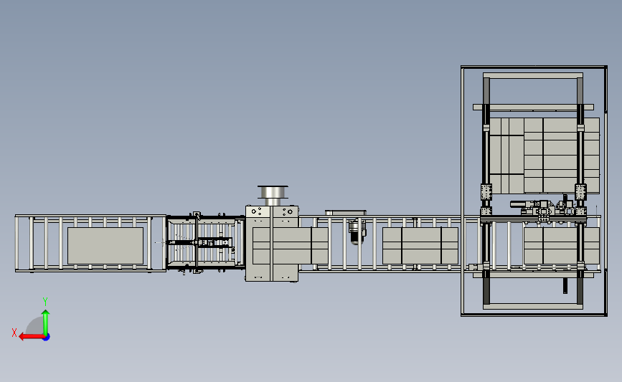Click the red X axis arrow

(32, 337)
